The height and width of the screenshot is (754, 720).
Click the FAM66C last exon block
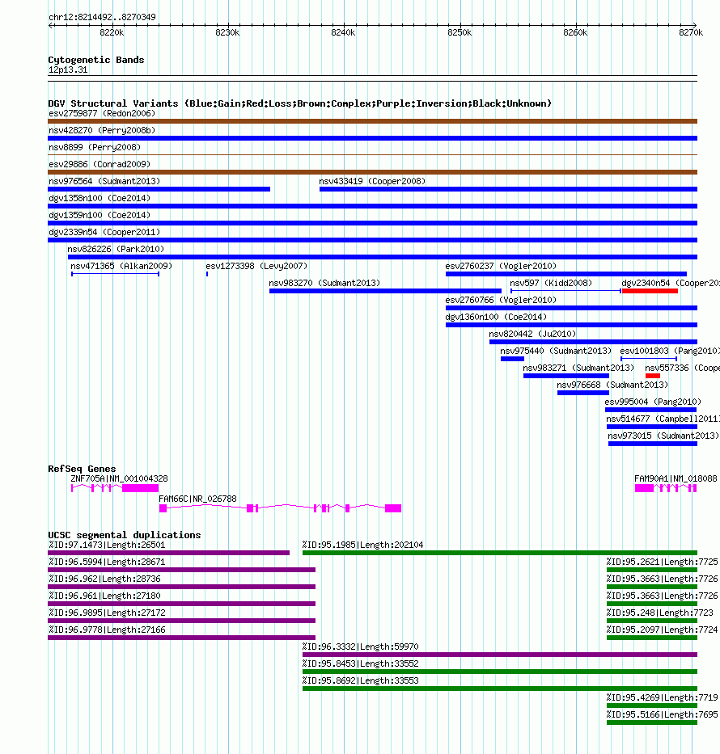tap(393, 508)
